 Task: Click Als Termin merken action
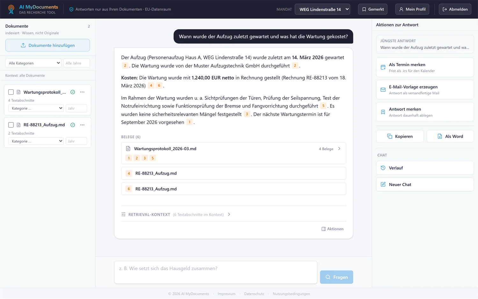click(x=425, y=67)
